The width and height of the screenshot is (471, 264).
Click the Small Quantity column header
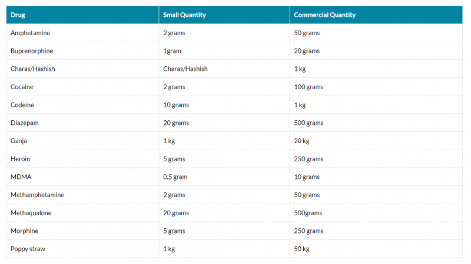184,15
